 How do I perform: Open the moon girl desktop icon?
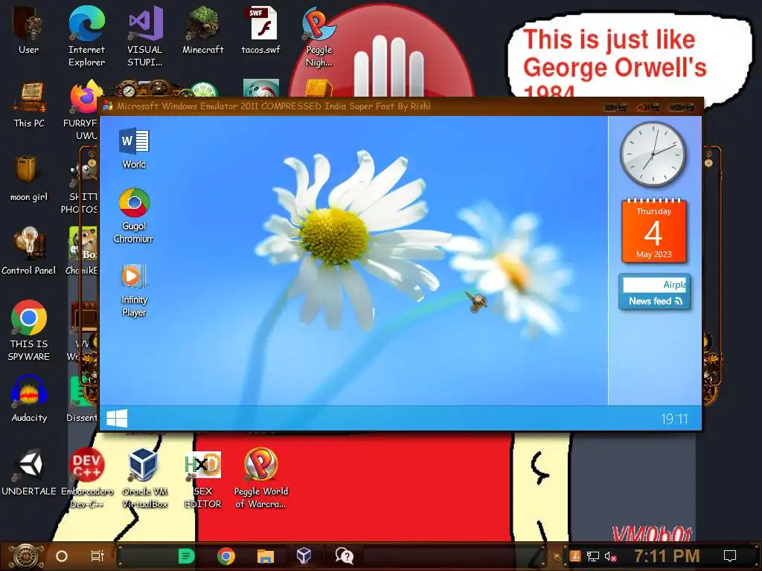[x=29, y=177]
